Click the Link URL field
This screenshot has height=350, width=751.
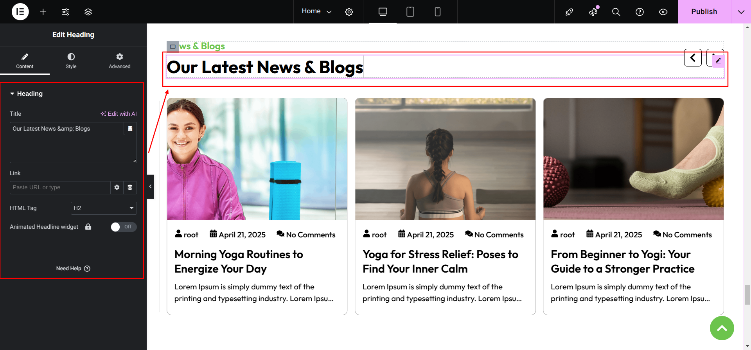pyautogui.click(x=60, y=188)
